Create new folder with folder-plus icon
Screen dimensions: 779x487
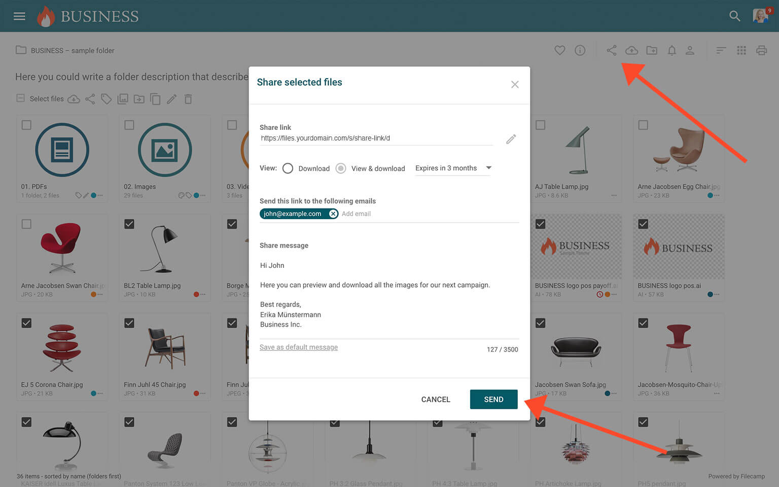[652, 50]
